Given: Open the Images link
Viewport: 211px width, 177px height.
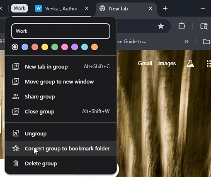Looking at the screenshot, I should 167,64.
